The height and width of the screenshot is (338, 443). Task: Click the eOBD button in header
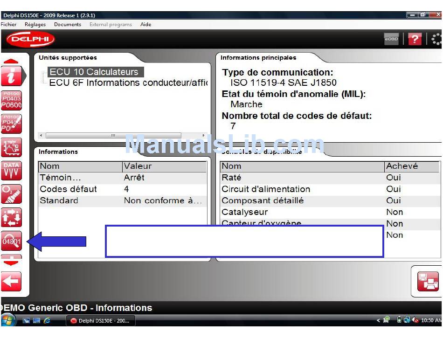pyautogui.click(x=391, y=40)
